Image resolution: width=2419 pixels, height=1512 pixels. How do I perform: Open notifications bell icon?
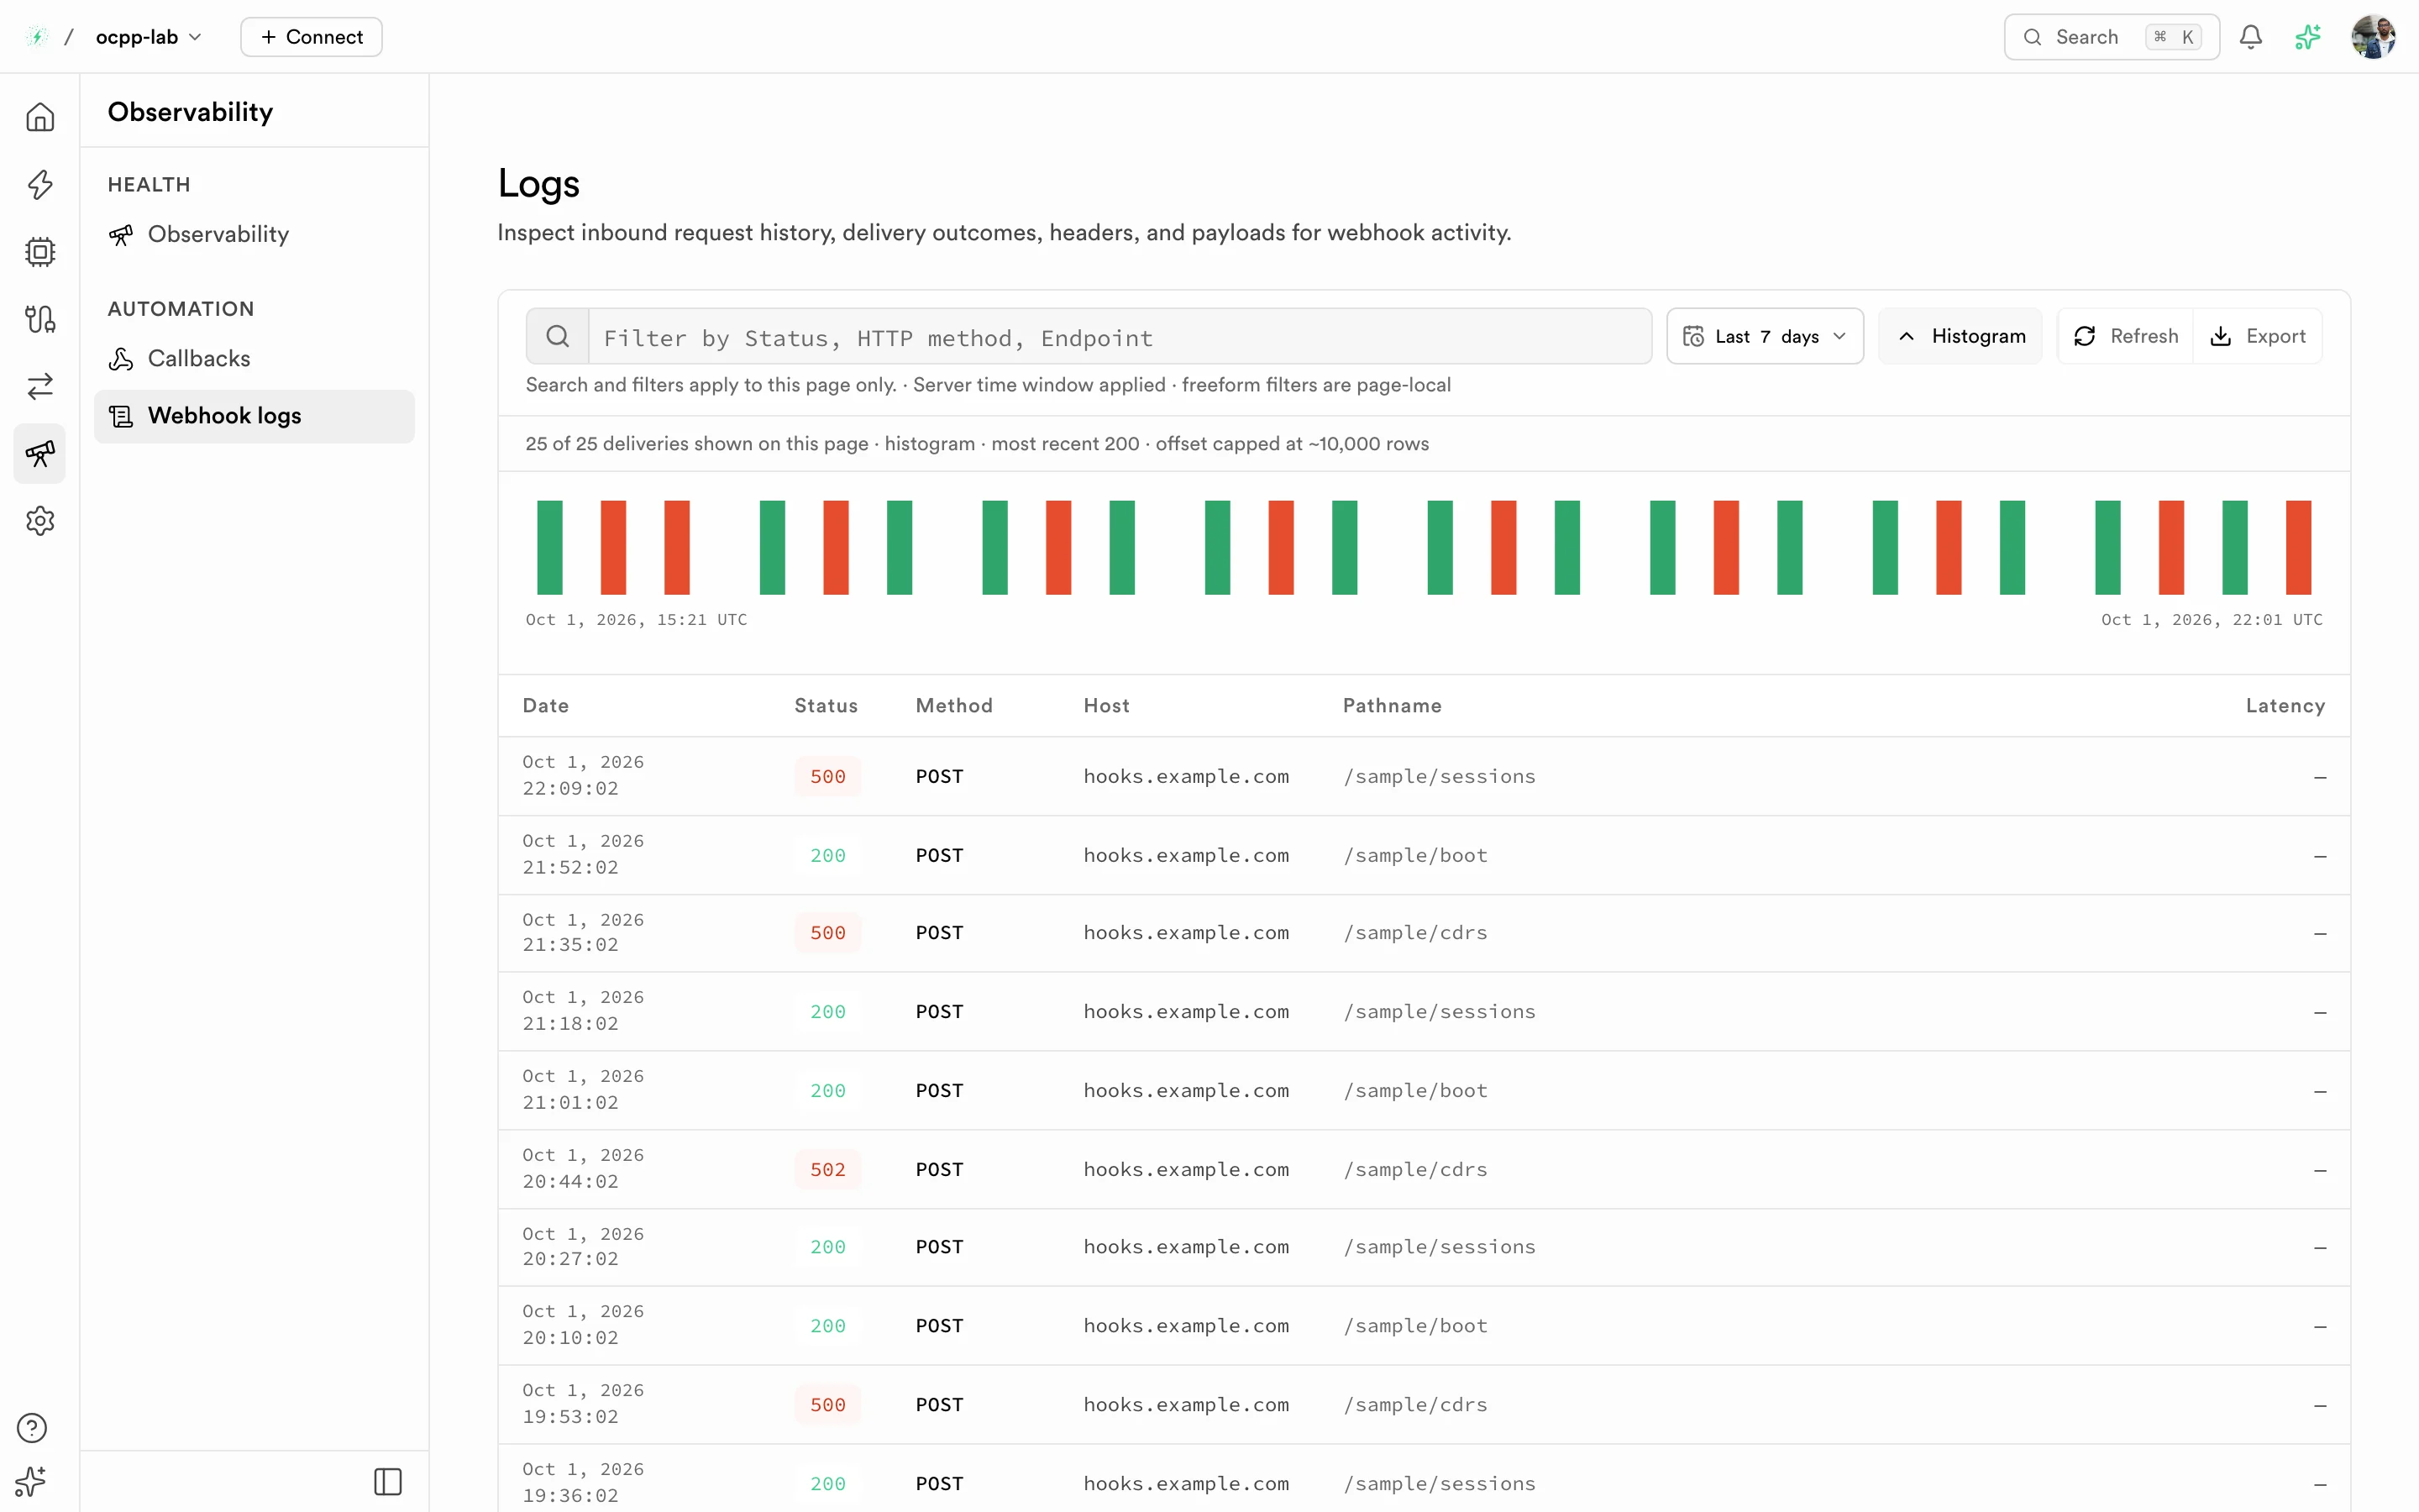coord(2251,37)
